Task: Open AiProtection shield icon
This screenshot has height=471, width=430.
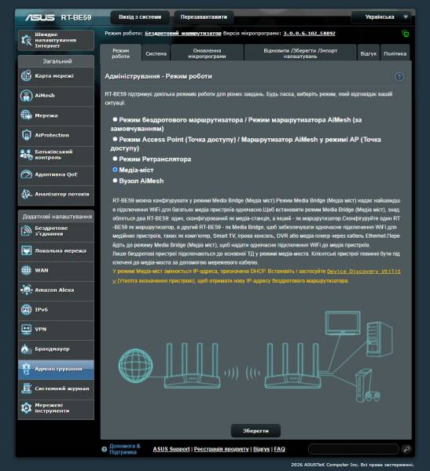Action: point(26,135)
